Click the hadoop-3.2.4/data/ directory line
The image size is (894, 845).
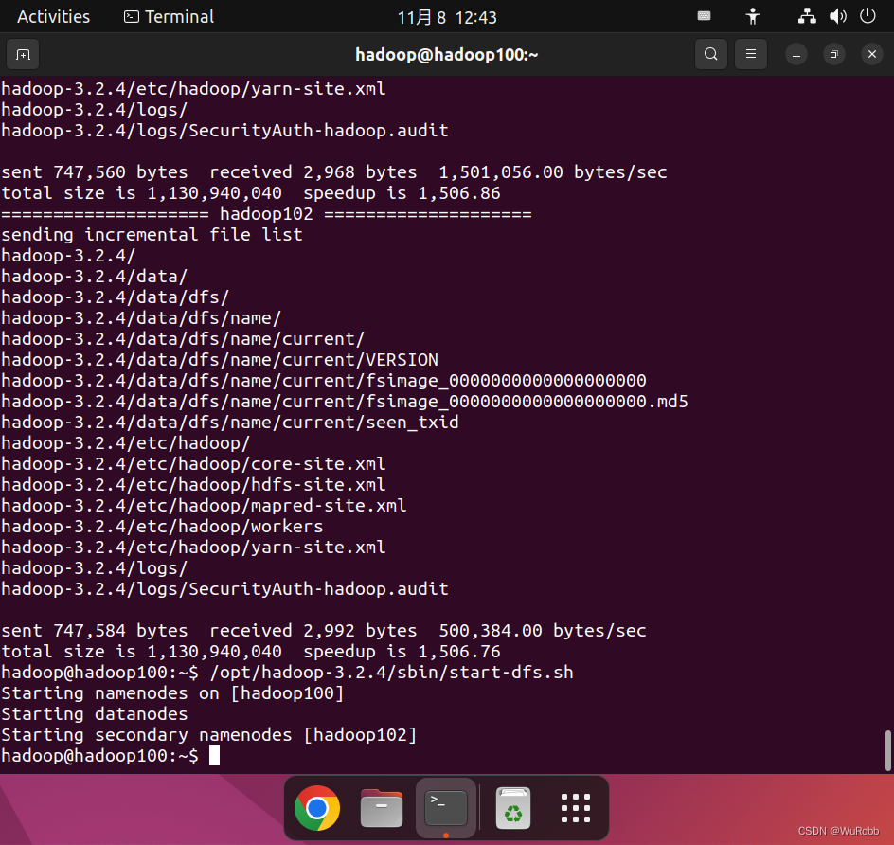95,277
